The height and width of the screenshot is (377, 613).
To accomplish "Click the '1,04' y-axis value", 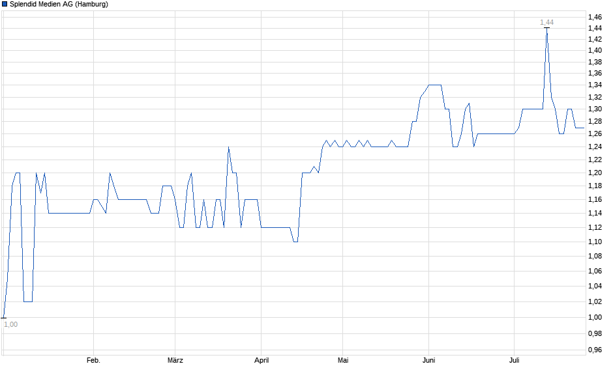I will (595, 286).
